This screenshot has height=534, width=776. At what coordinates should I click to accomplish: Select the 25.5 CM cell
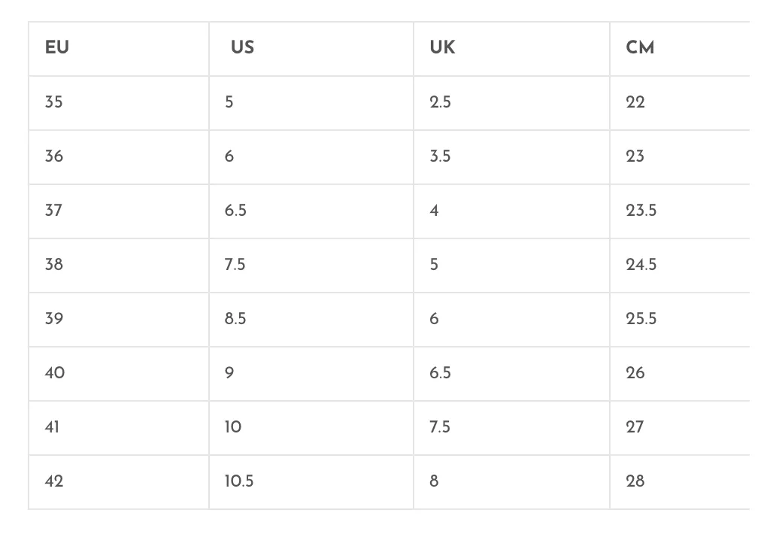coord(680,320)
